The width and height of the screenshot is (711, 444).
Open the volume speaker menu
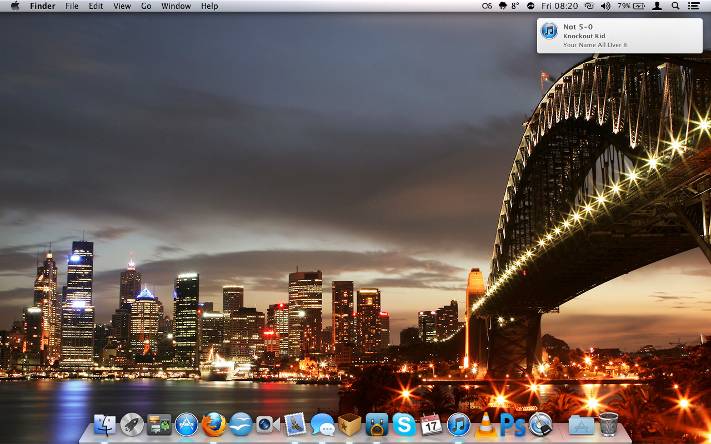[x=605, y=6]
